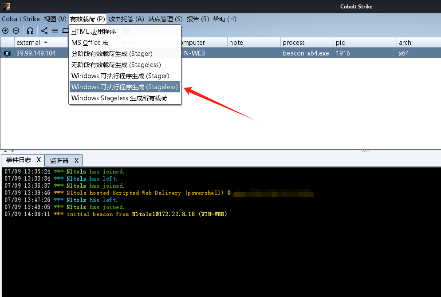Image resolution: width=441 pixels, height=297 pixels.
Task: Click the pivot graph share icon
Action: click(x=44, y=31)
